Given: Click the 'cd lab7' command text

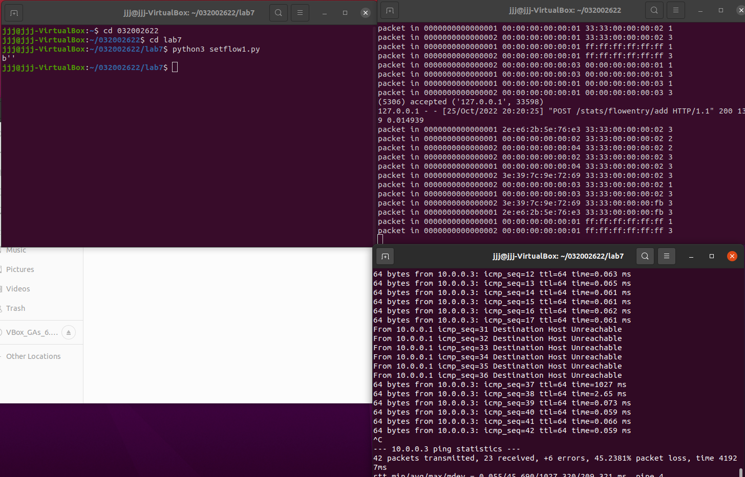Looking at the screenshot, I should tap(165, 40).
